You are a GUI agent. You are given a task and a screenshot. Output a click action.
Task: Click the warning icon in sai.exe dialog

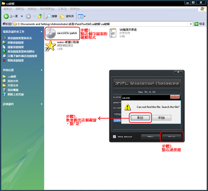pos(128,107)
